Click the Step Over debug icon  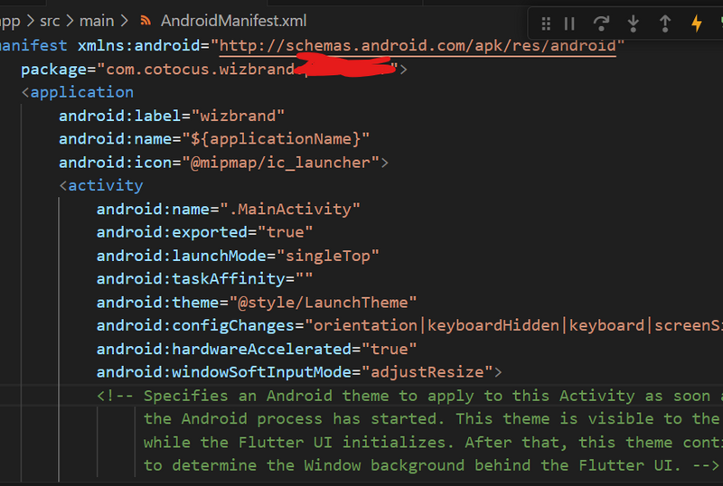tap(601, 23)
